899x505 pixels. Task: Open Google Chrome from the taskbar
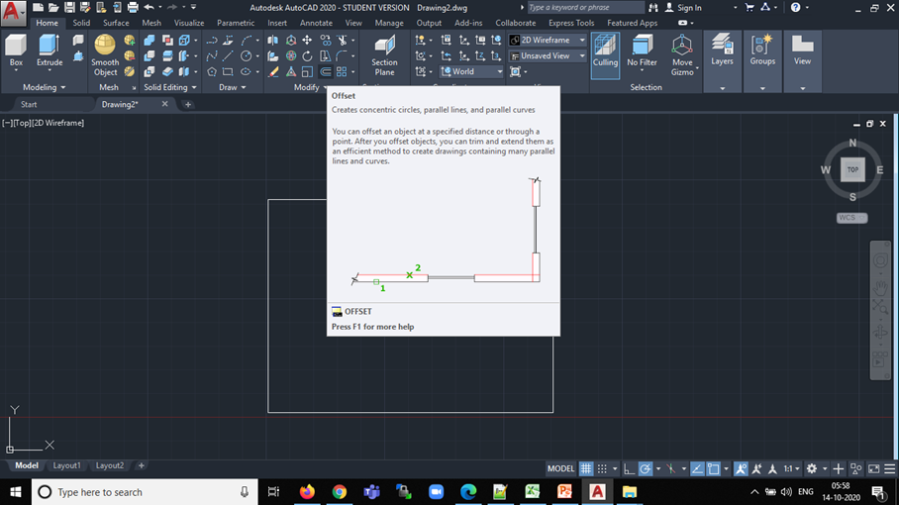point(340,492)
